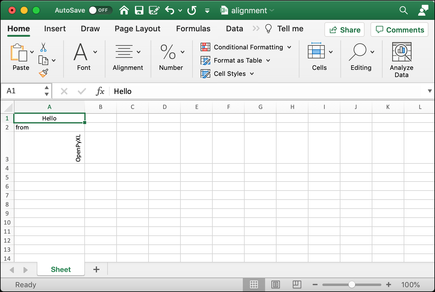Open the Comments panel
The width and height of the screenshot is (435, 292).
pos(399,30)
